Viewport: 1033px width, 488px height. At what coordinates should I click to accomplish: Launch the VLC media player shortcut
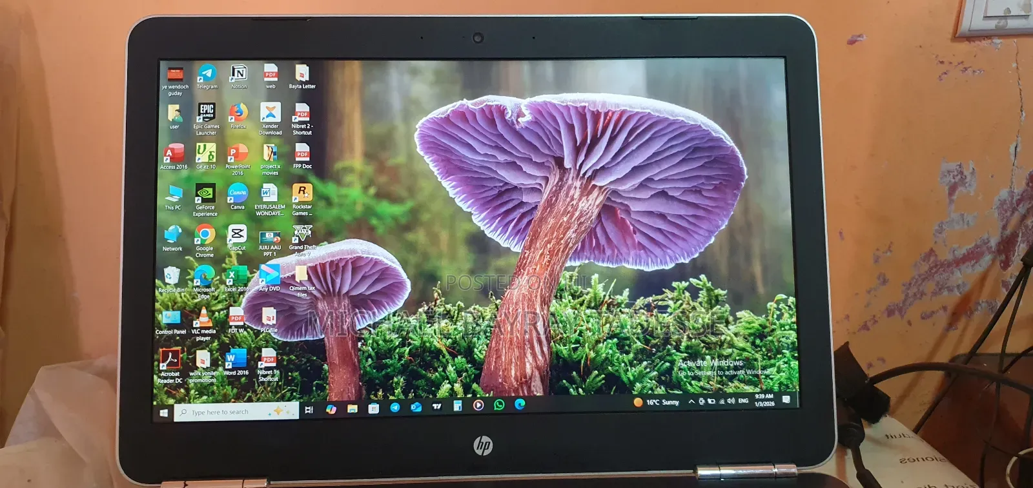[203, 324]
